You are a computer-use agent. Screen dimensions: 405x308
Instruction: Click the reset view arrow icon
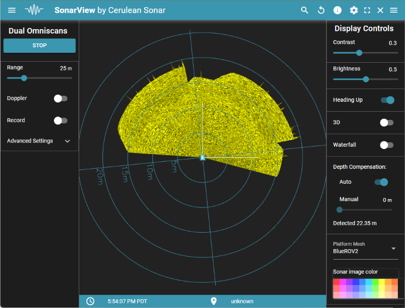[321, 10]
